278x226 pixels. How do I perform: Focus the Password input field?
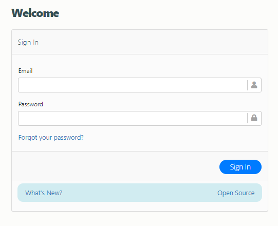pyautogui.click(x=133, y=118)
